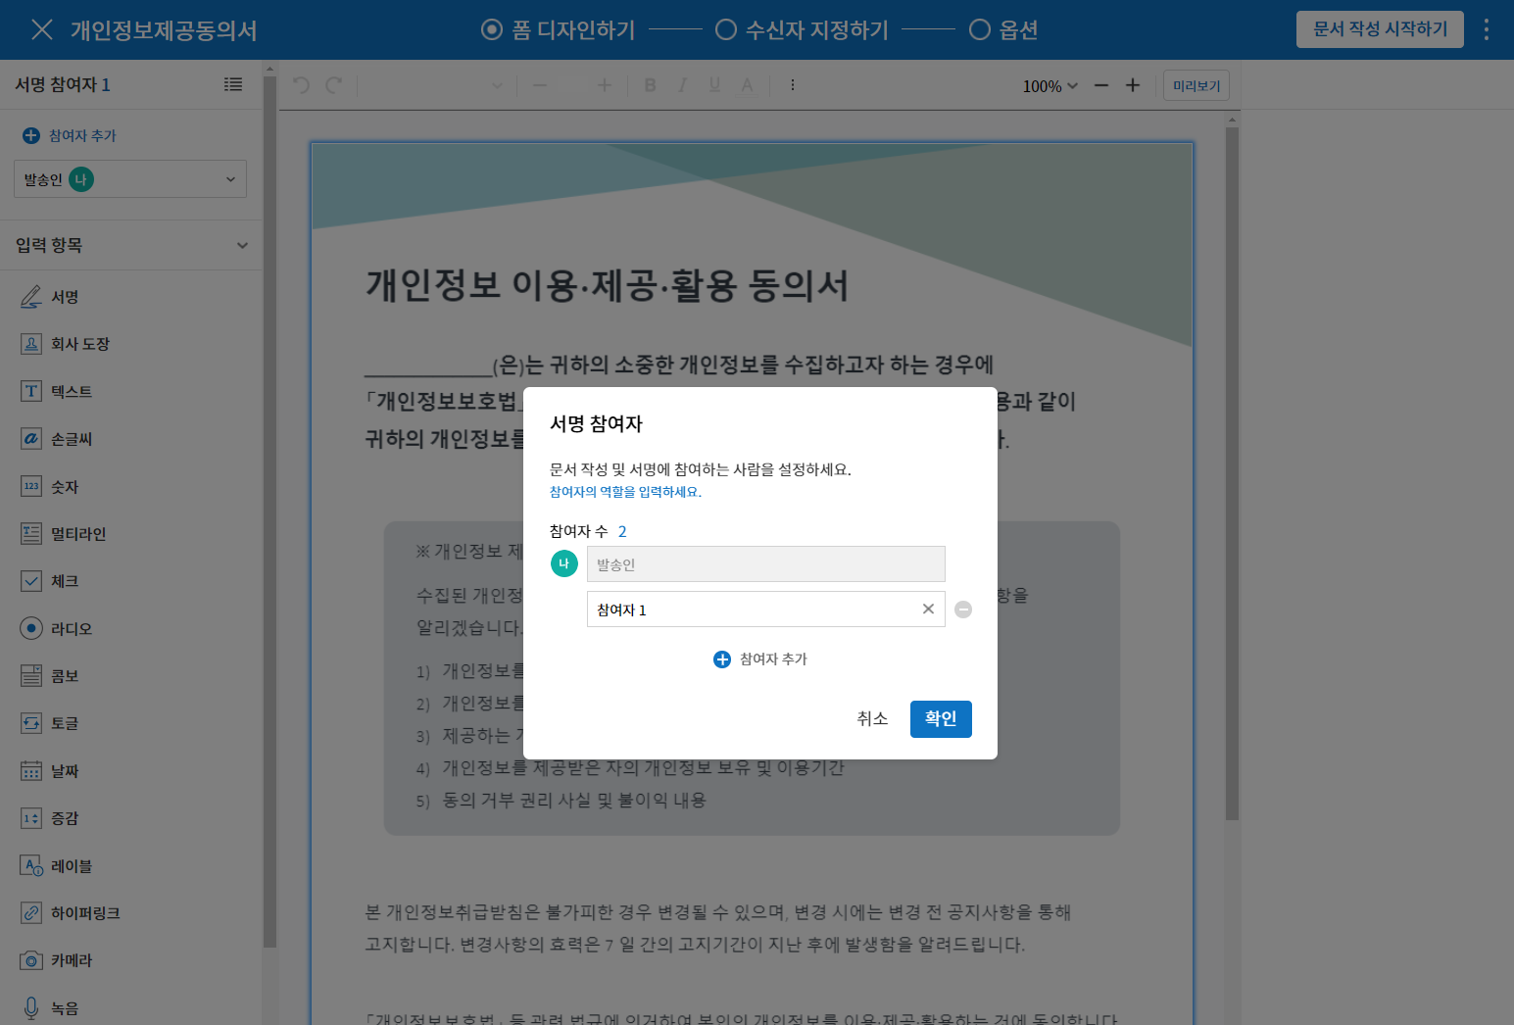The width and height of the screenshot is (1514, 1025).
Task: Open the 100% zoom dropdown
Action: (1050, 86)
